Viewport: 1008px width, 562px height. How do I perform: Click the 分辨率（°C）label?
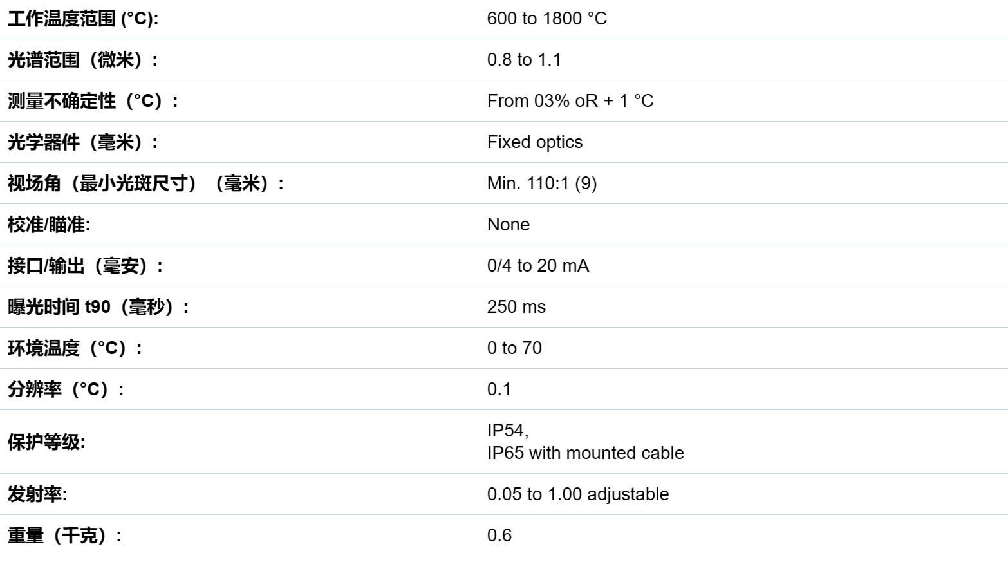[x=66, y=389]
